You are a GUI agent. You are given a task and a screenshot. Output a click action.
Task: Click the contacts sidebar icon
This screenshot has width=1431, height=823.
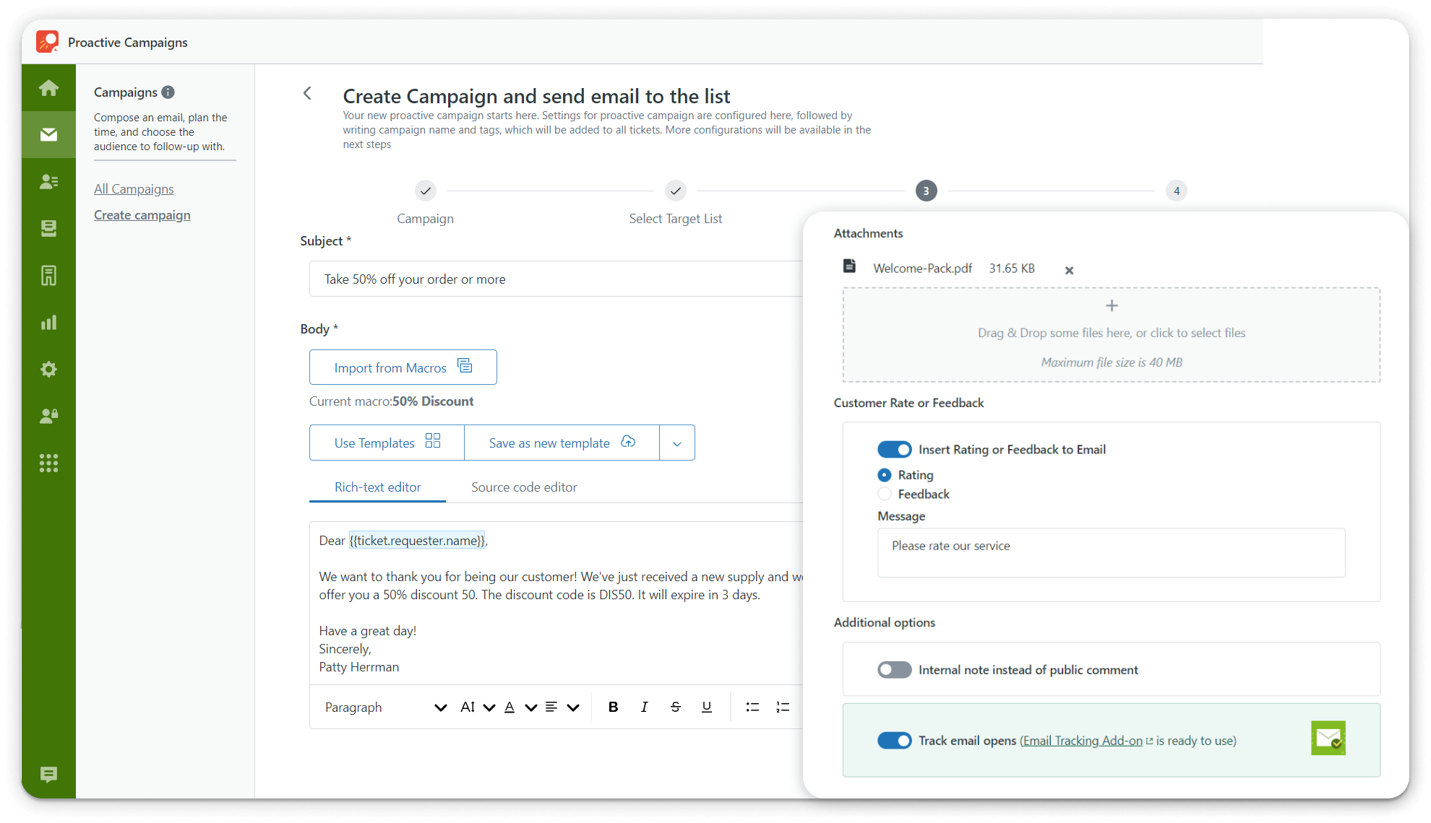[x=49, y=182]
